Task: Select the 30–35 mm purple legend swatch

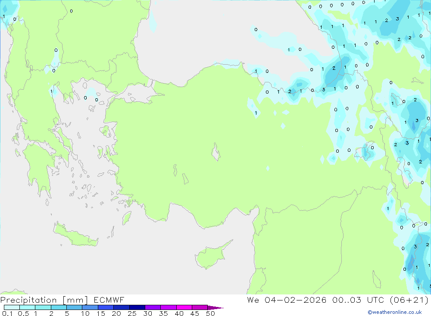Action: (153, 307)
